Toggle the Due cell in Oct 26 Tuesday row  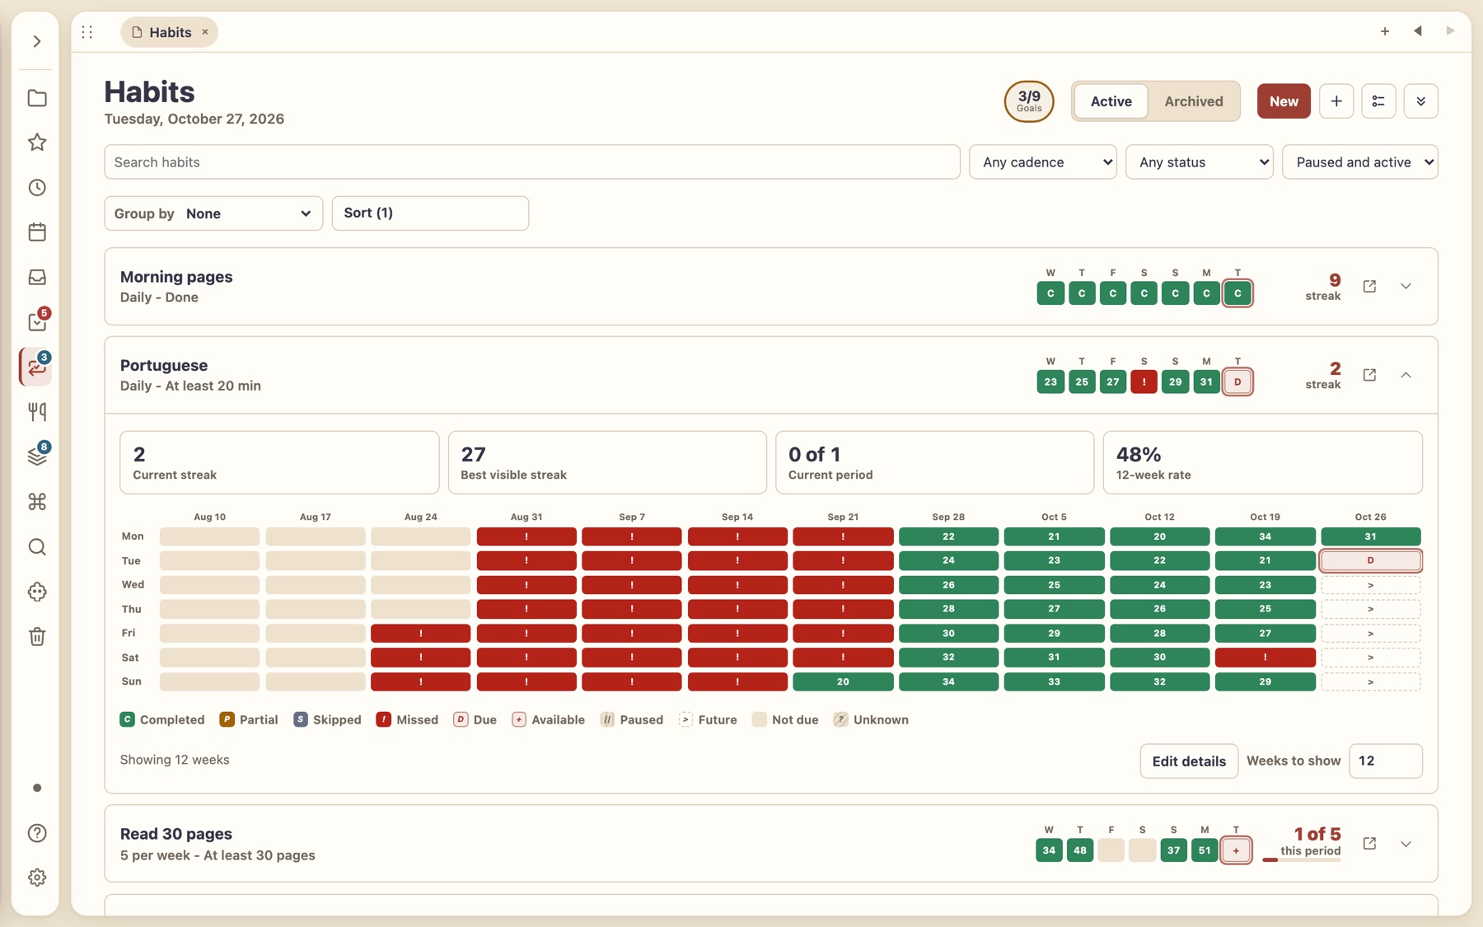[x=1370, y=560]
